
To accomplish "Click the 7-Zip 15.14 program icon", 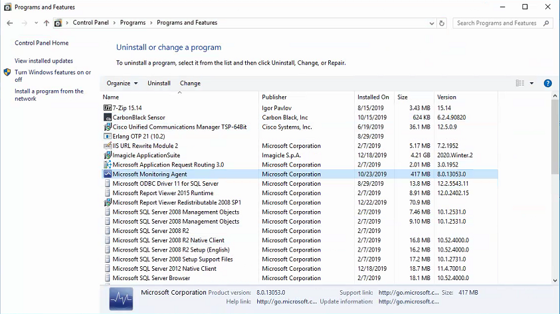I will 108,108.
